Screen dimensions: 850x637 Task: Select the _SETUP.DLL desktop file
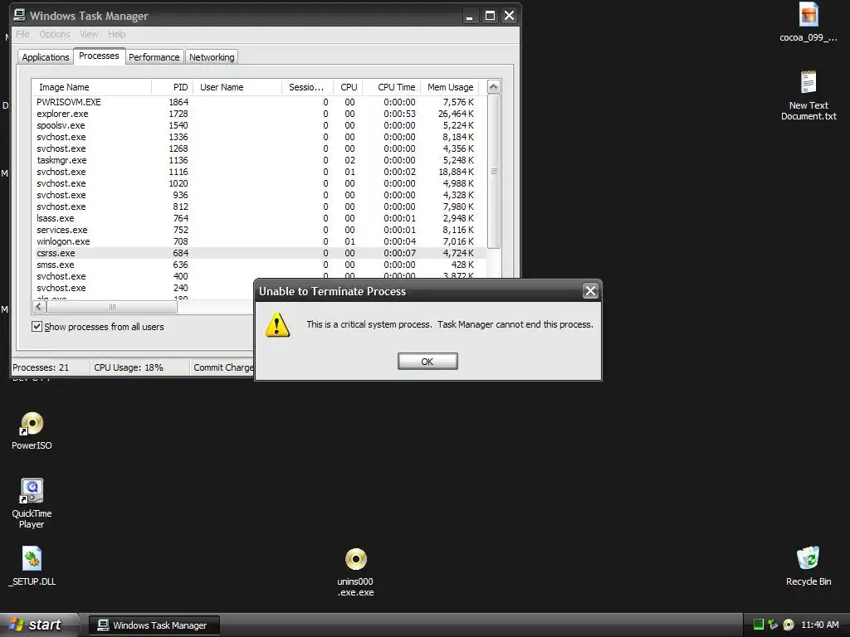coord(32,566)
